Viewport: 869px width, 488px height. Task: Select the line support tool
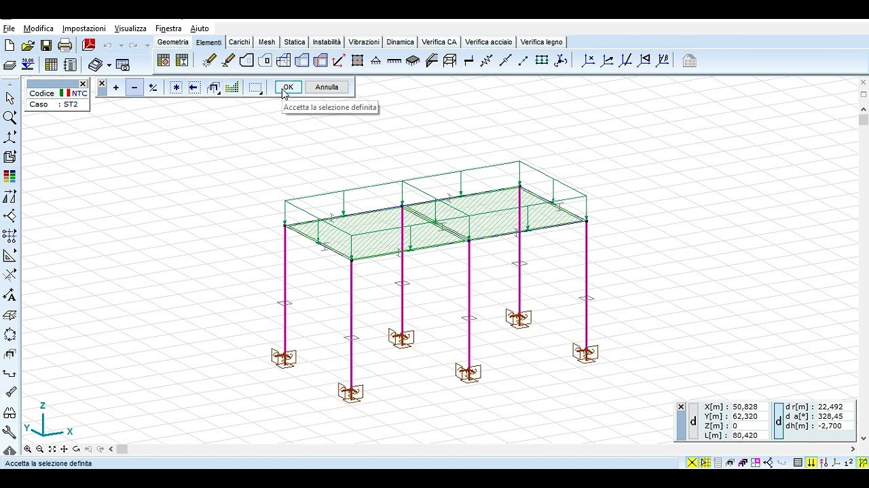pos(394,61)
